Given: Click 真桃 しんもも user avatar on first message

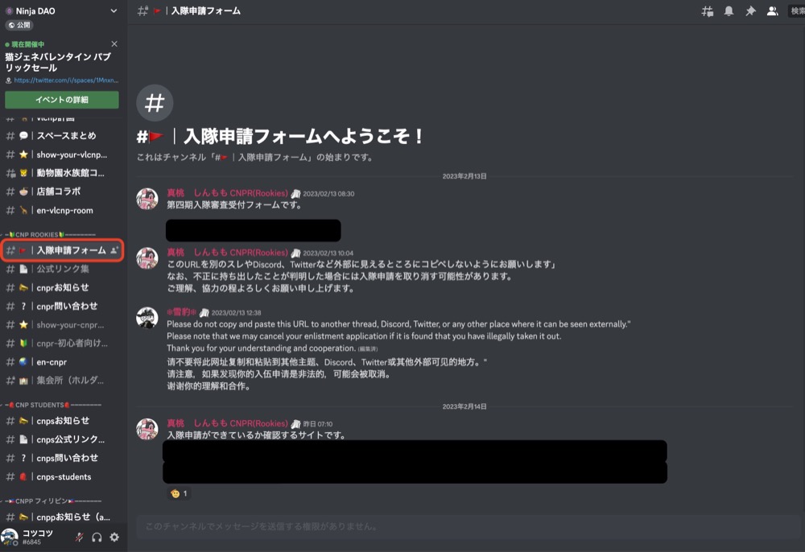Looking at the screenshot, I should tap(147, 199).
